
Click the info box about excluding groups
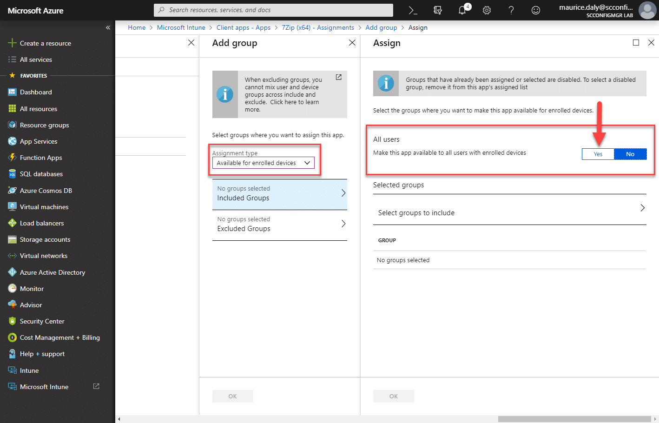[x=280, y=94]
